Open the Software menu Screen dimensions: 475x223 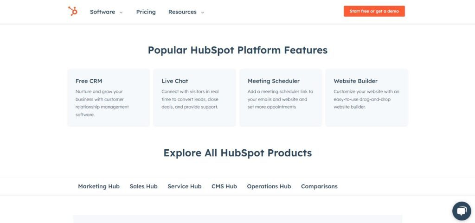[103, 12]
